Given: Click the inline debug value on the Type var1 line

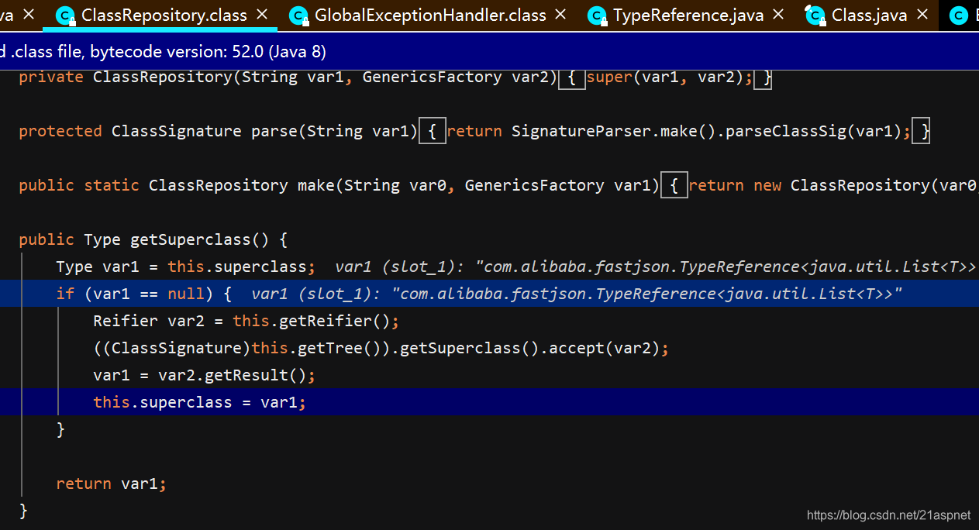Looking at the screenshot, I should [x=656, y=267].
